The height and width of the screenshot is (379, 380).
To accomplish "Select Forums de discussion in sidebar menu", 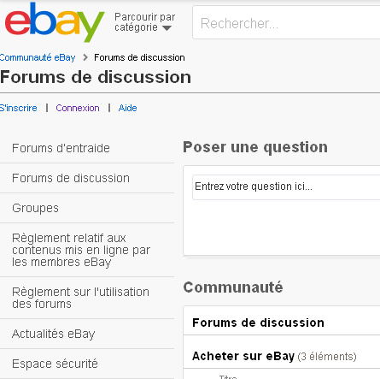I will (87, 178).
